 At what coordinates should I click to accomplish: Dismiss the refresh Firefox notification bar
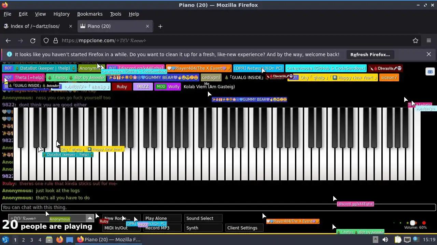tap(429, 54)
